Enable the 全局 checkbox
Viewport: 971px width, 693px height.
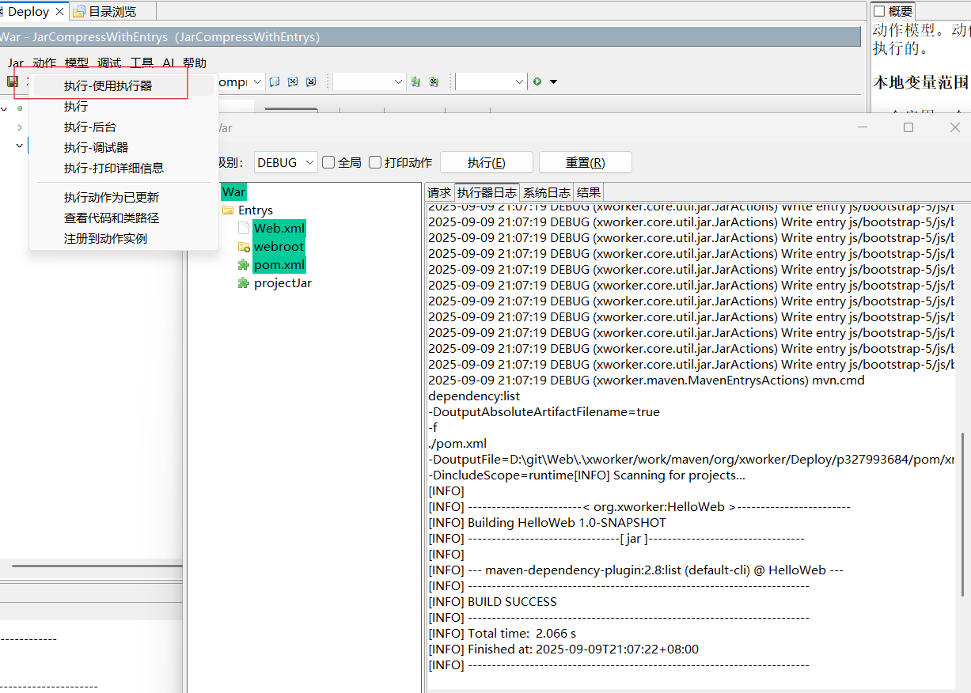pyautogui.click(x=328, y=162)
